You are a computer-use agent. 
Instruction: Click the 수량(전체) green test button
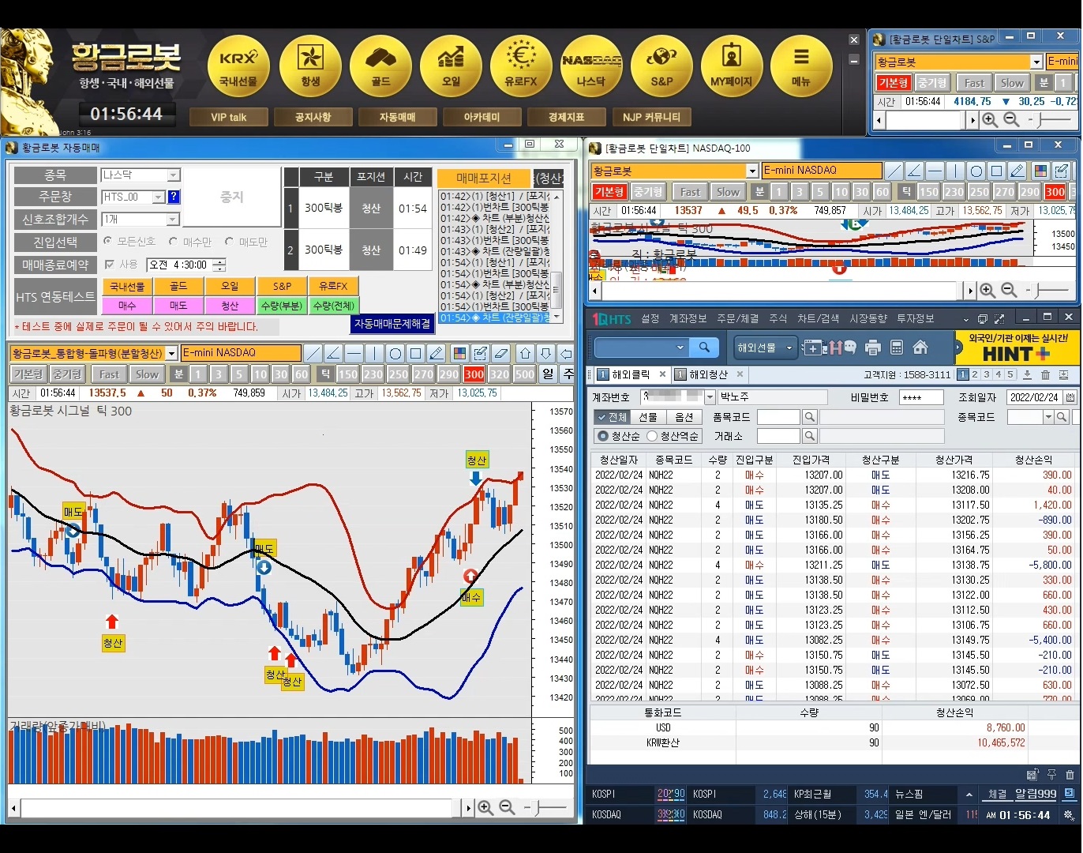coord(333,305)
